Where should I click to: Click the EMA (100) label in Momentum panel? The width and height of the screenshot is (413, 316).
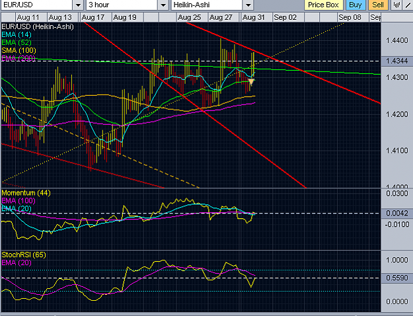[x=19, y=201]
